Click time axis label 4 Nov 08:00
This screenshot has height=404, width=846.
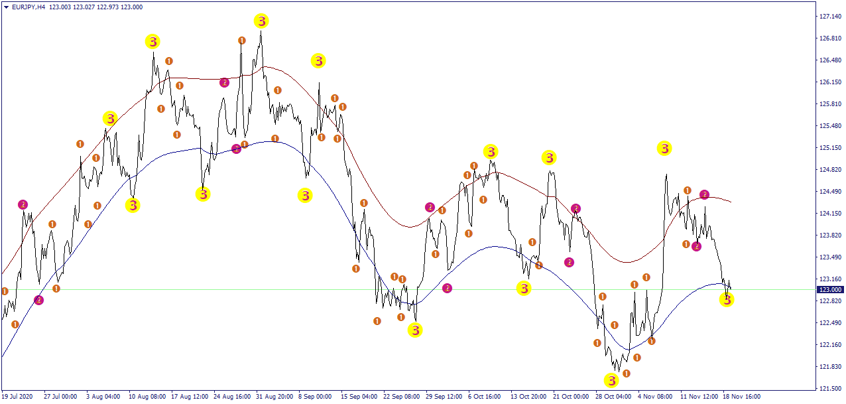[x=655, y=397]
